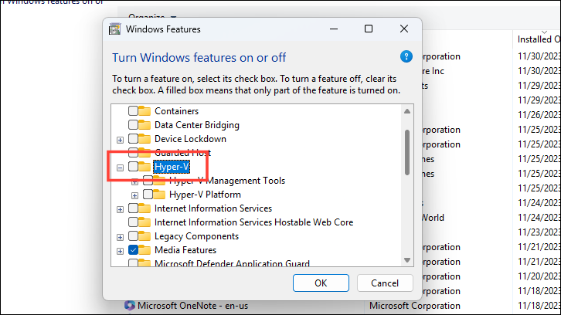This screenshot has height=315, width=561.
Task: Select the Hyper-V Management Tools item
Action: coord(227,181)
